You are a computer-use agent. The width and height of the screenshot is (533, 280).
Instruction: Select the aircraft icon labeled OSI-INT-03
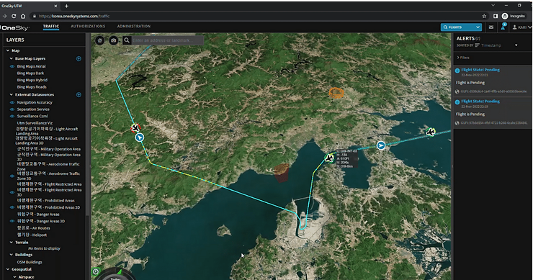[x=329, y=158]
